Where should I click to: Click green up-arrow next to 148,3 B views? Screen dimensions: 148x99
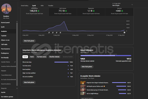point(38,11)
